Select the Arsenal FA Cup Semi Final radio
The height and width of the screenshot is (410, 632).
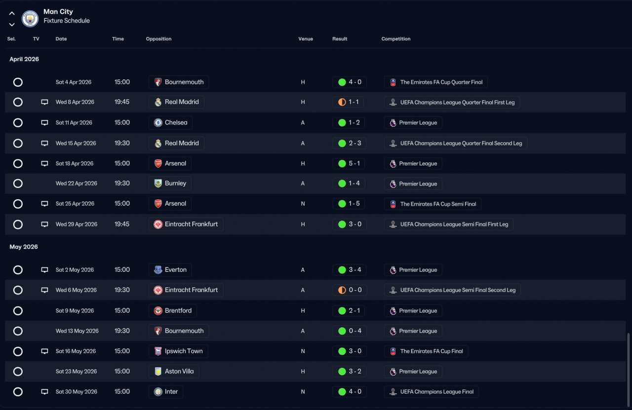[18, 204]
